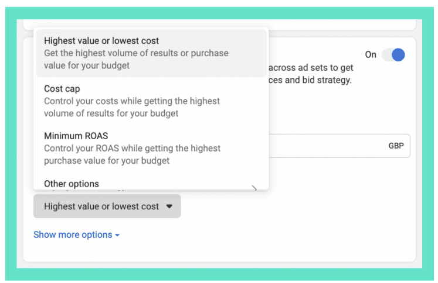Click the GBP currency label
The image size is (438, 283).
[x=396, y=146]
